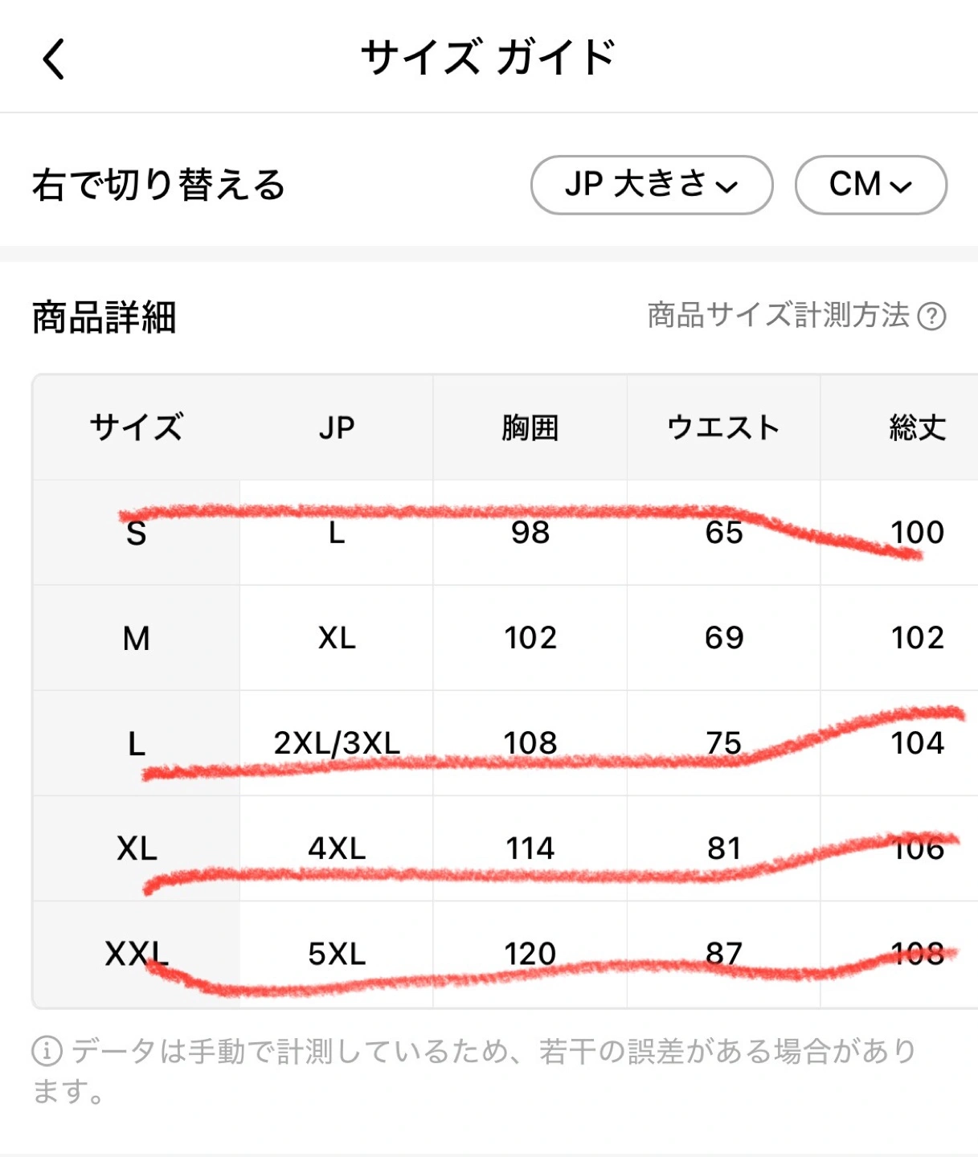The width and height of the screenshot is (978, 1157).
Task: Open the CM unit dropdown
Action: 871,185
